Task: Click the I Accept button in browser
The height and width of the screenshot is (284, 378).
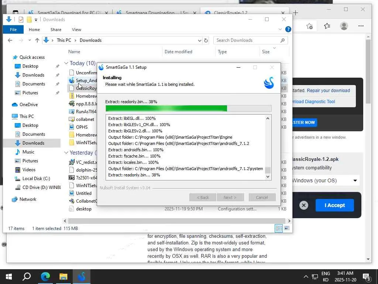Action: pos(334,205)
